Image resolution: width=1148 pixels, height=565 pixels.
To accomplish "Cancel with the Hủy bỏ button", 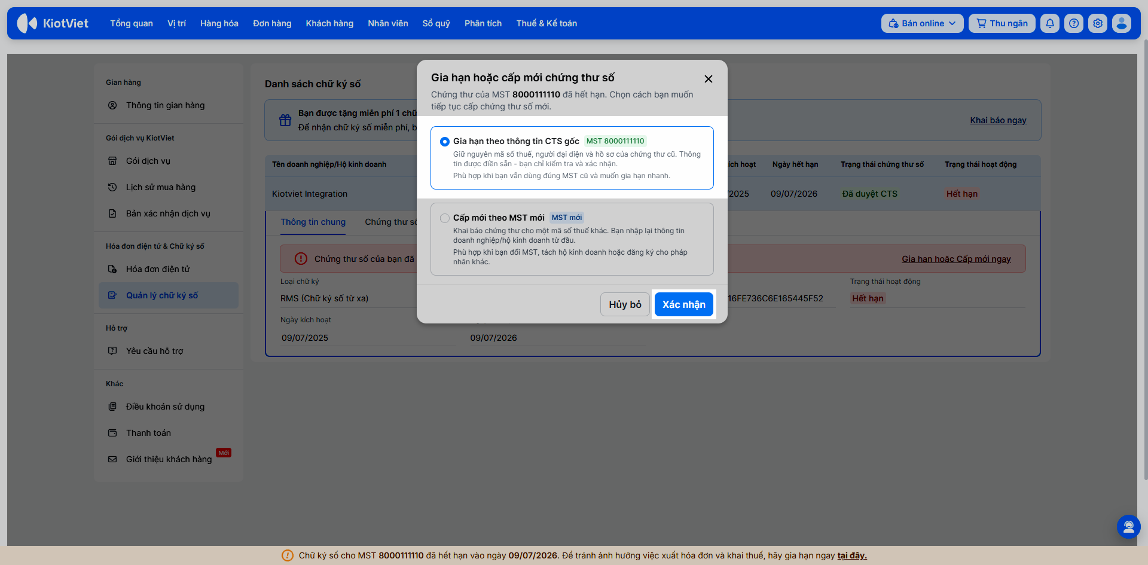I will [625, 304].
